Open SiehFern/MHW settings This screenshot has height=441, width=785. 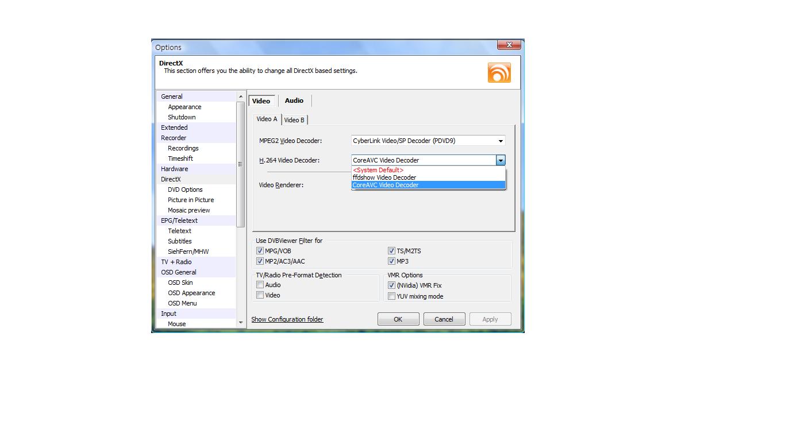point(188,252)
